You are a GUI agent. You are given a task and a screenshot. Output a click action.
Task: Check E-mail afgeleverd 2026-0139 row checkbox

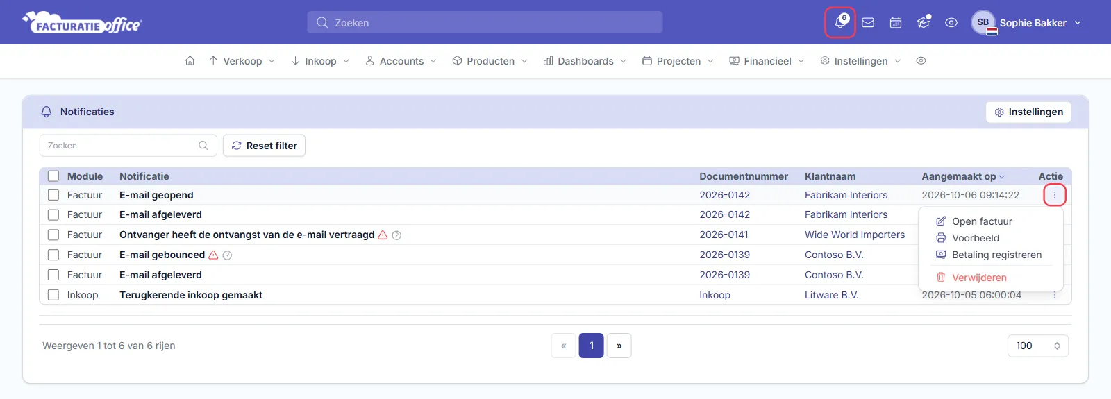click(53, 275)
